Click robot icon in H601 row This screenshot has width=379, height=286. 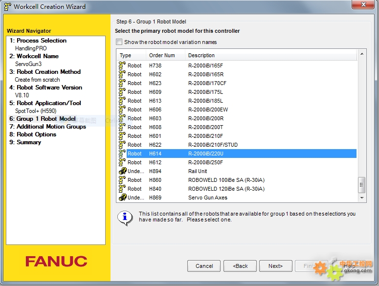click(x=122, y=136)
